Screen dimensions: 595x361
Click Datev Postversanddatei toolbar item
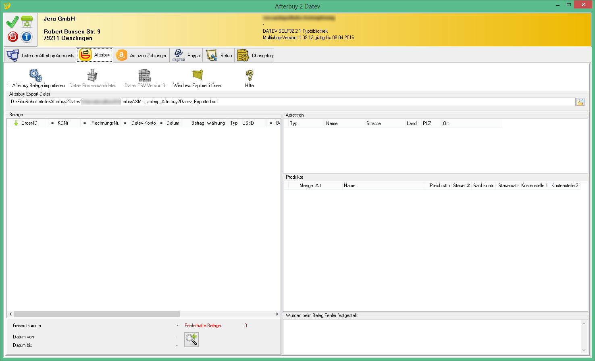92,79
